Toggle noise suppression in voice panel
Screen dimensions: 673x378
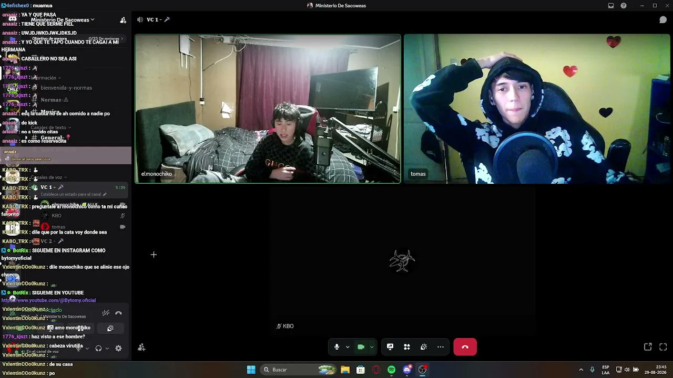(x=106, y=313)
